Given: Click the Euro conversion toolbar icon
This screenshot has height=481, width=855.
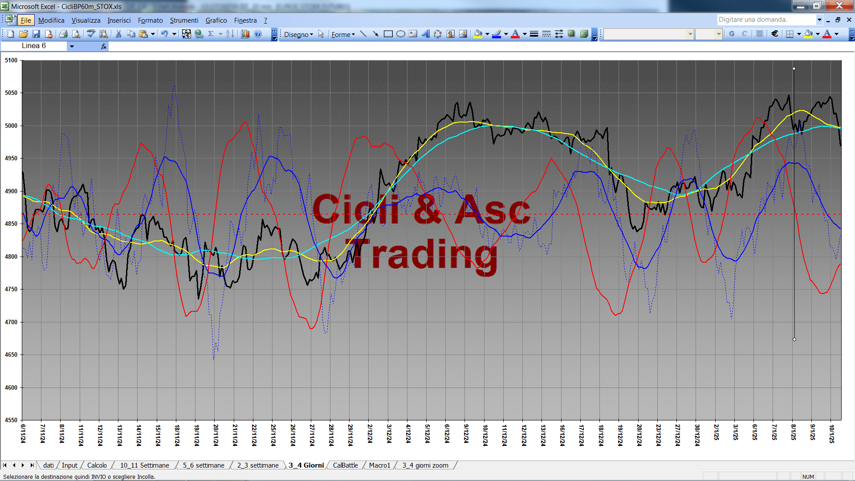Looking at the screenshot, I should [187, 34].
